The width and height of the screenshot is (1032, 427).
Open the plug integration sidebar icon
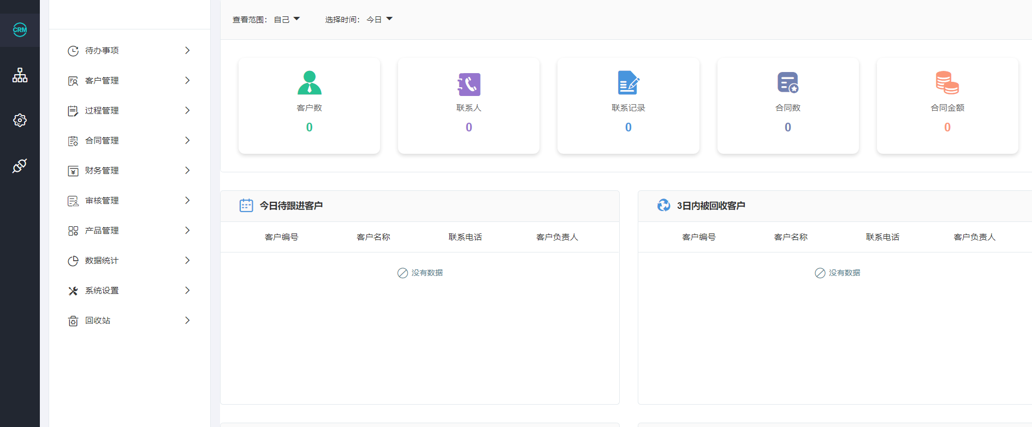(20, 166)
